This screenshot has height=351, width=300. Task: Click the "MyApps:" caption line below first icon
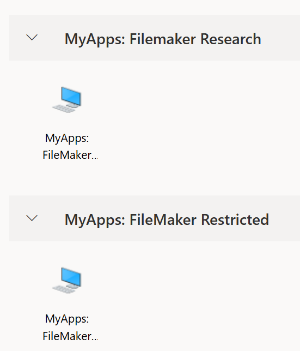(x=67, y=138)
